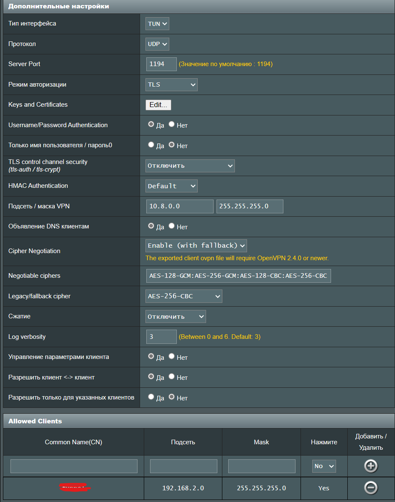Click the Log verbosity field showing 3
This screenshot has height=502, width=395.
(161, 337)
